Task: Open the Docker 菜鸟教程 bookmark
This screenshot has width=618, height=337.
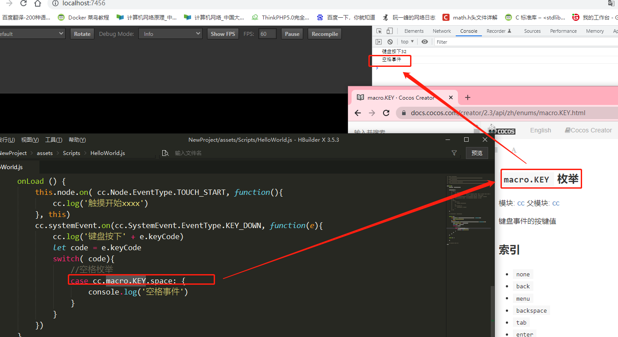Action: pos(84,18)
